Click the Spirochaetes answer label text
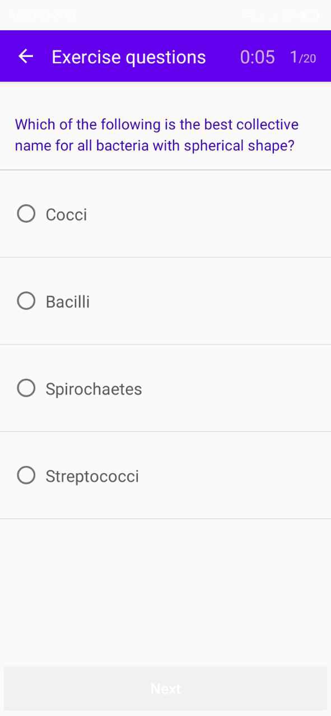The width and height of the screenshot is (331, 716). click(x=94, y=389)
